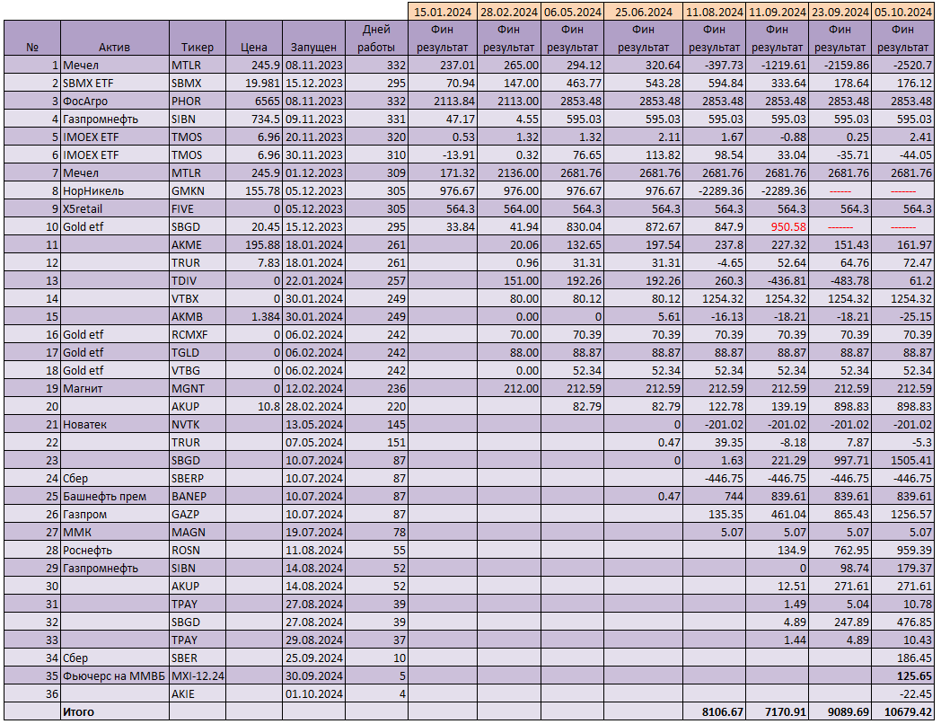Select the price cell '6565'

pos(254,101)
